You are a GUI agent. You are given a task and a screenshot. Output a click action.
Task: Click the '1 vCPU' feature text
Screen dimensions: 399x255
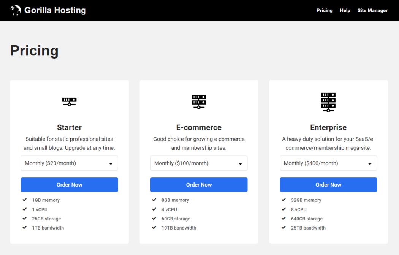click(40, 209)
